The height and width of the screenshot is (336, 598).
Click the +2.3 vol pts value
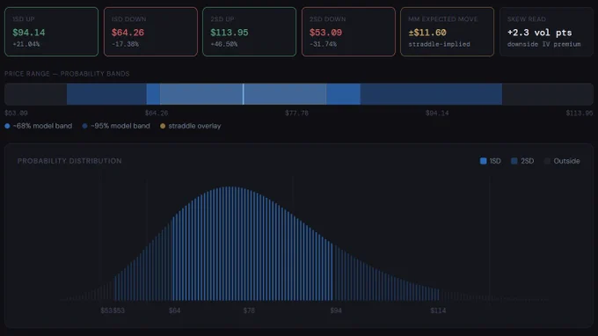(x=539, y=33)
